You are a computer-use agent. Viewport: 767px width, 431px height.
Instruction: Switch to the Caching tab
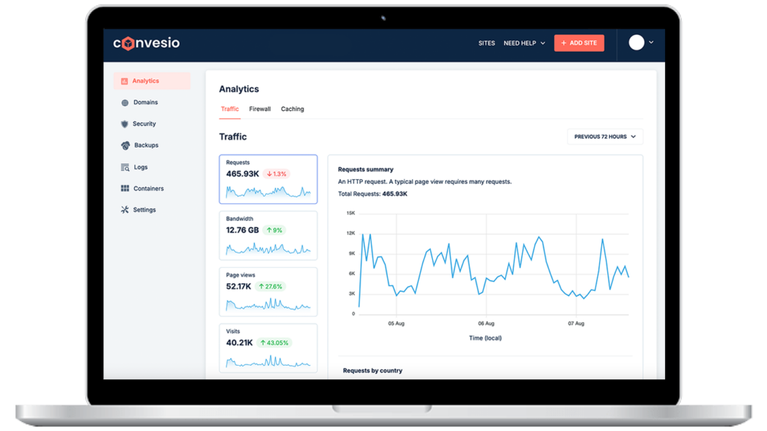[x=292, y=109]
